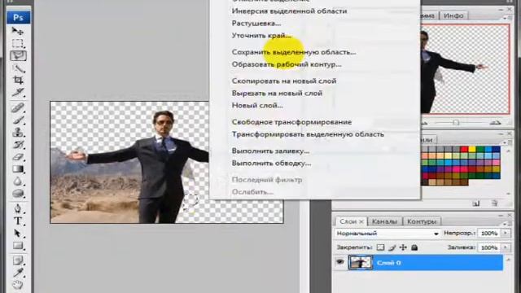This screenshot has width=521, height=293.
Task: Pick the red swatch in the Swatches panel
Action: tap(464, 150)
